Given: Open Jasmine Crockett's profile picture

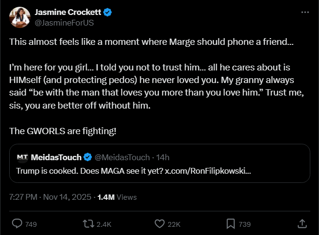Looking at the screenshot, I should click(x=18, y=17).
